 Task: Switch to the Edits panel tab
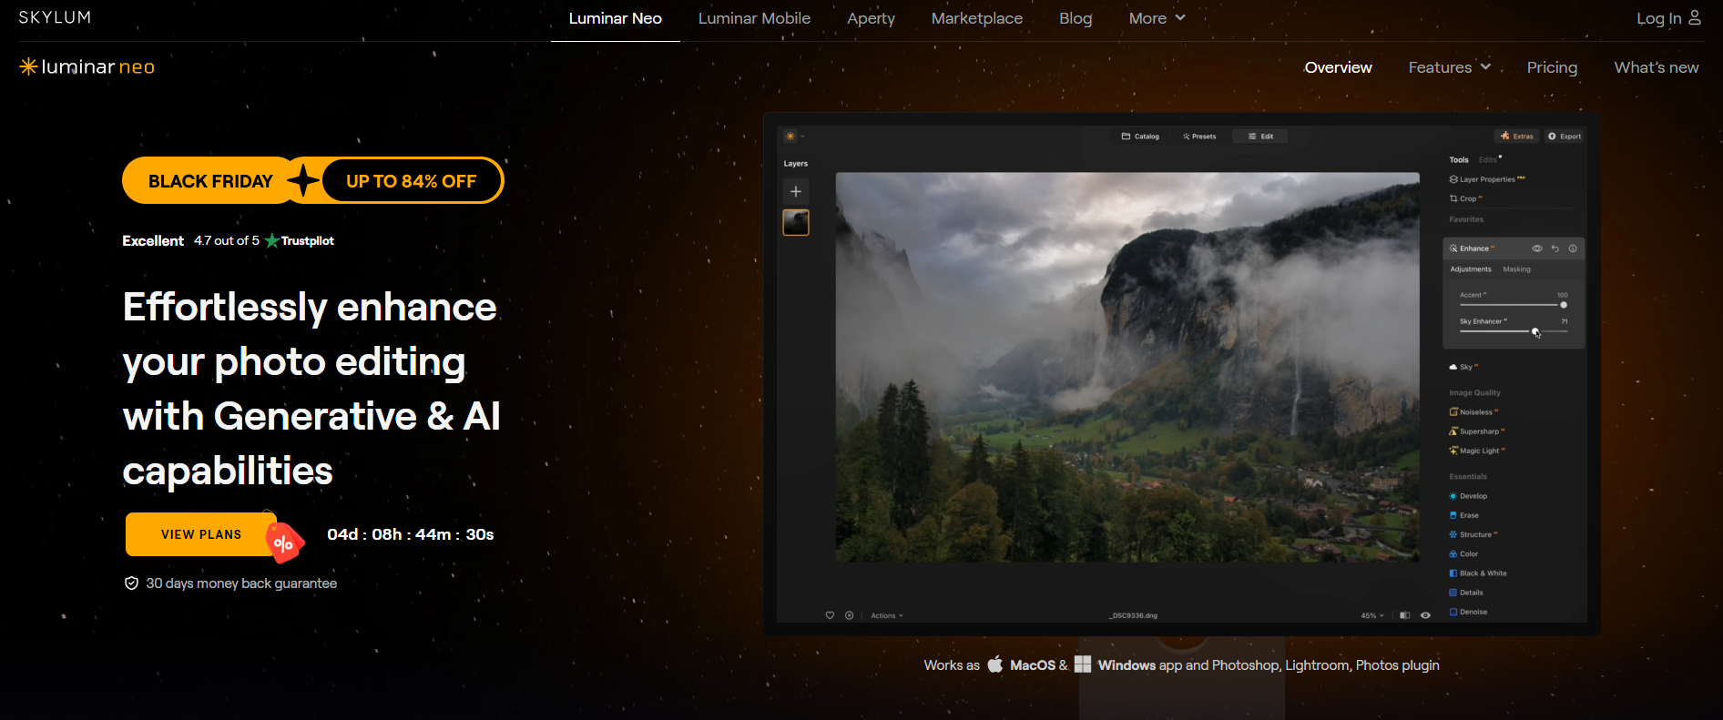[x=1488, y=160]
